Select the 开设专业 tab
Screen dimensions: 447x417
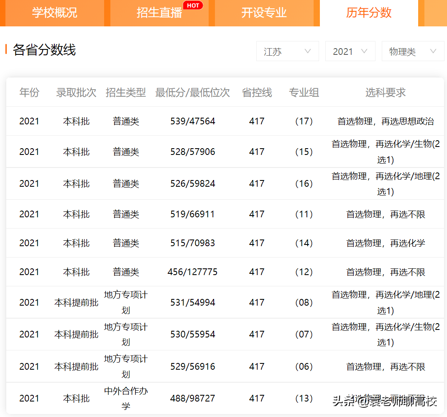[263, 13]
